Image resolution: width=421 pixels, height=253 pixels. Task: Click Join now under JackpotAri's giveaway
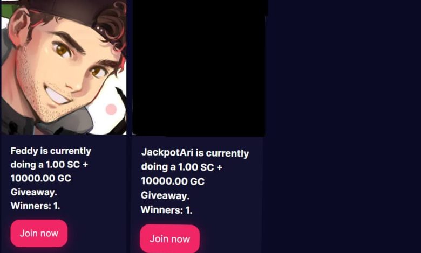click(169, 239)
